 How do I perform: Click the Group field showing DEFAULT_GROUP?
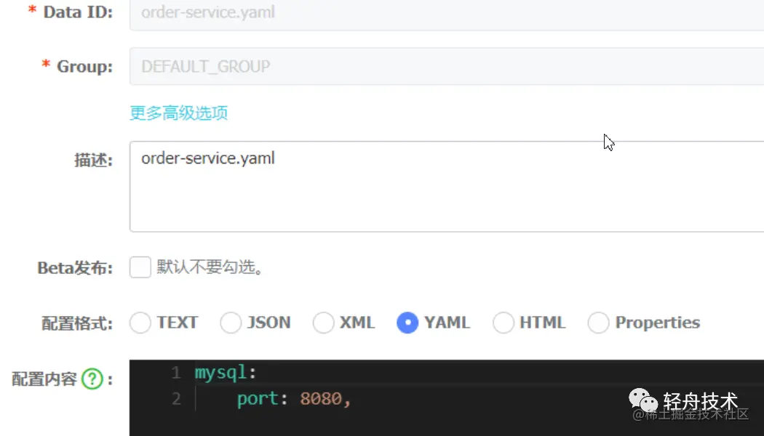[447, 66]
